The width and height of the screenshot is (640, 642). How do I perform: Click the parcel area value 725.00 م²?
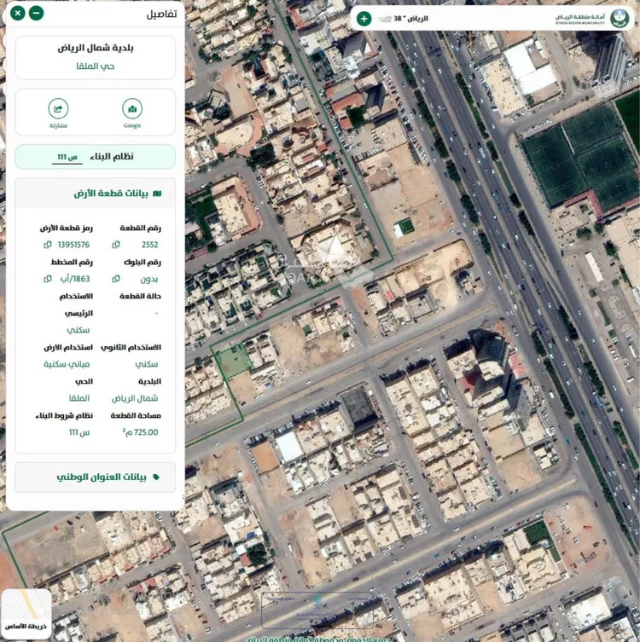click(x=140, y=432)
